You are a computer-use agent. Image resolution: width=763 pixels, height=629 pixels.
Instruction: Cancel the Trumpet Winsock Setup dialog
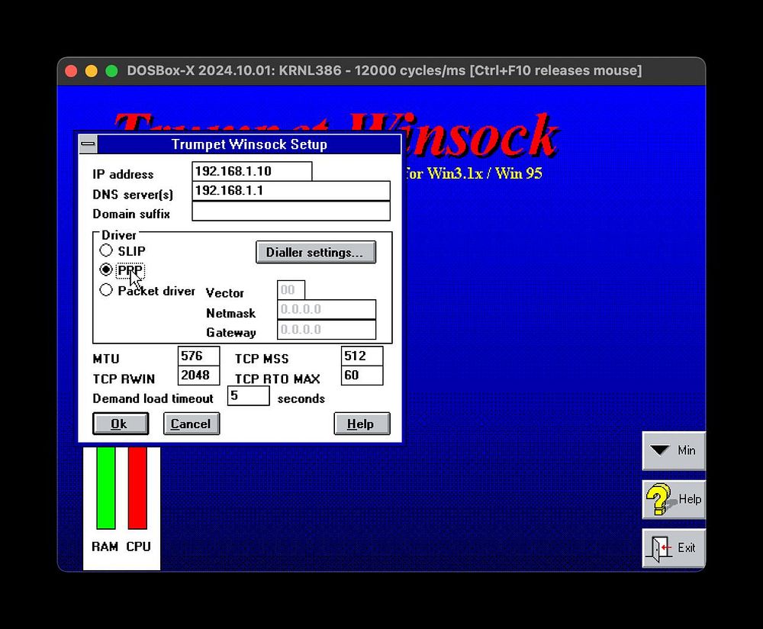coord(192,424)
